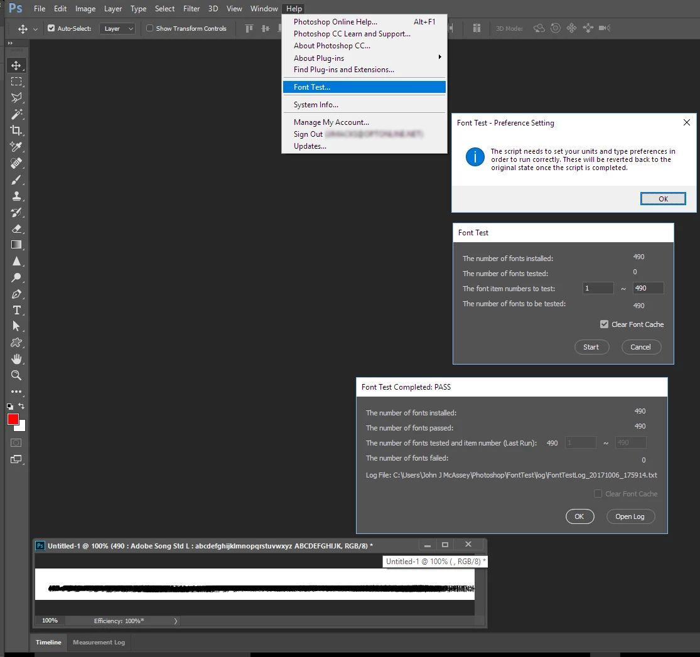Click the Align top edges icon
The height and width of the screenshot is (657, 700).
(x=249, y=28)
